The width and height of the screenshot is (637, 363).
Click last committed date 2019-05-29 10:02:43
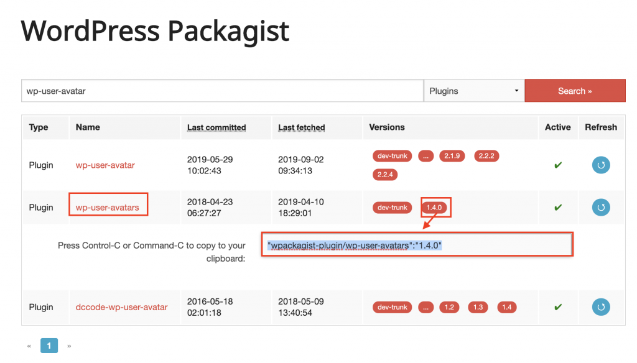click(x=210, y=165)
